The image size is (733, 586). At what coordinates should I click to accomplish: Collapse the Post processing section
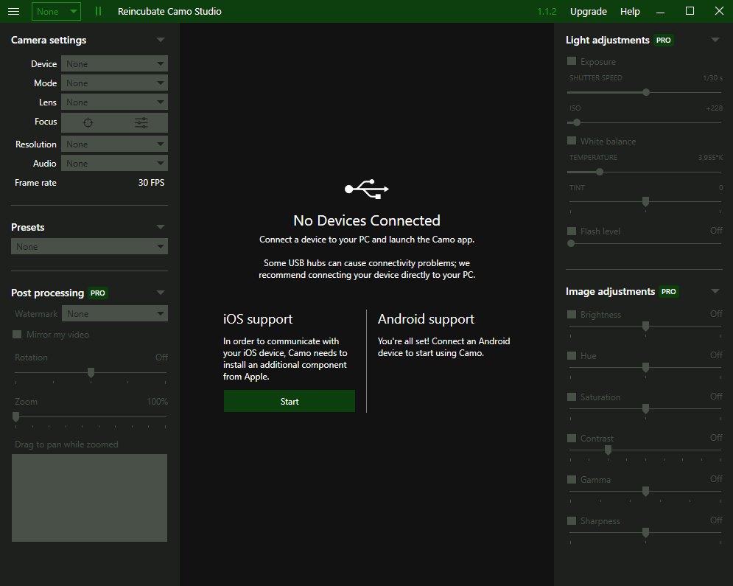point(161,293)
